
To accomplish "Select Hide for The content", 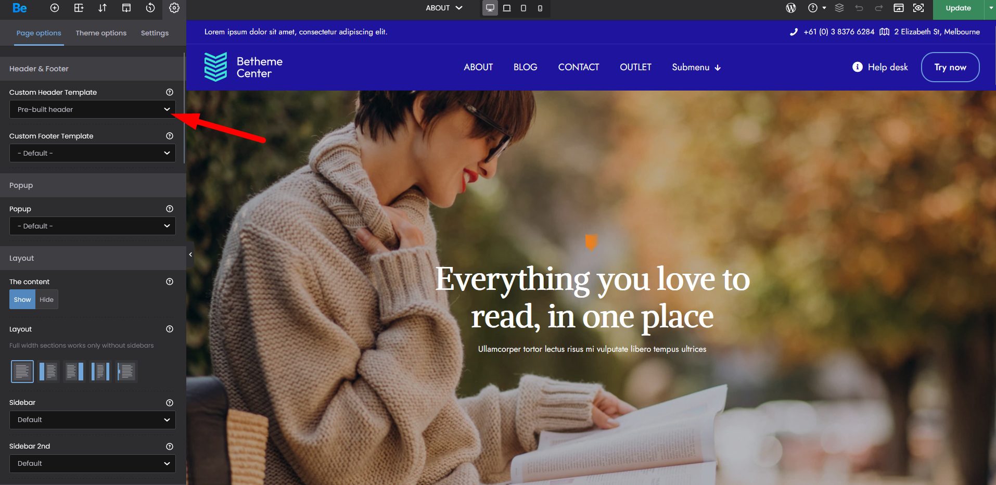I will coord(46,299).
